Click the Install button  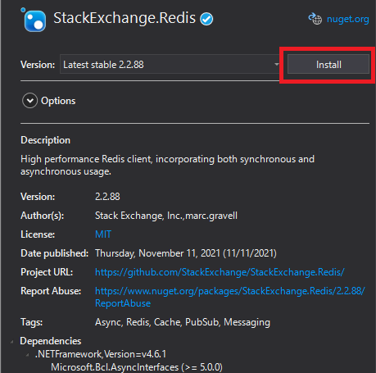(x=328, y=64)
